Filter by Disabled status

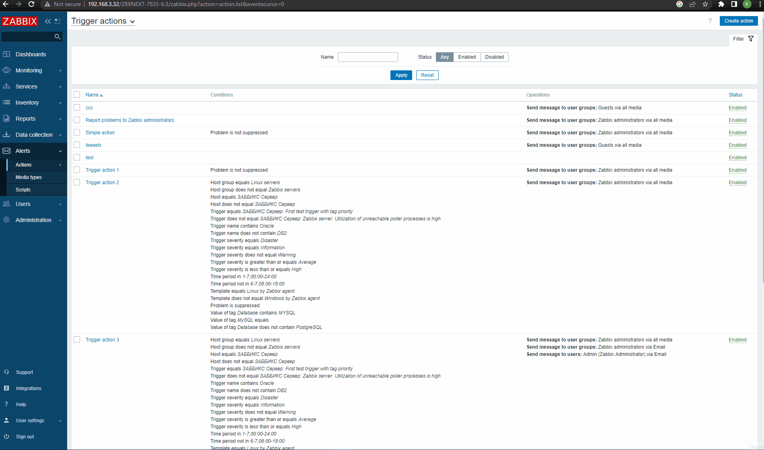tap(495, 57)
